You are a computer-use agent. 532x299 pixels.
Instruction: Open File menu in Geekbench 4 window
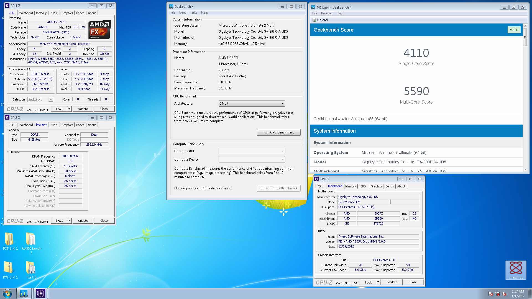[173, 12]
